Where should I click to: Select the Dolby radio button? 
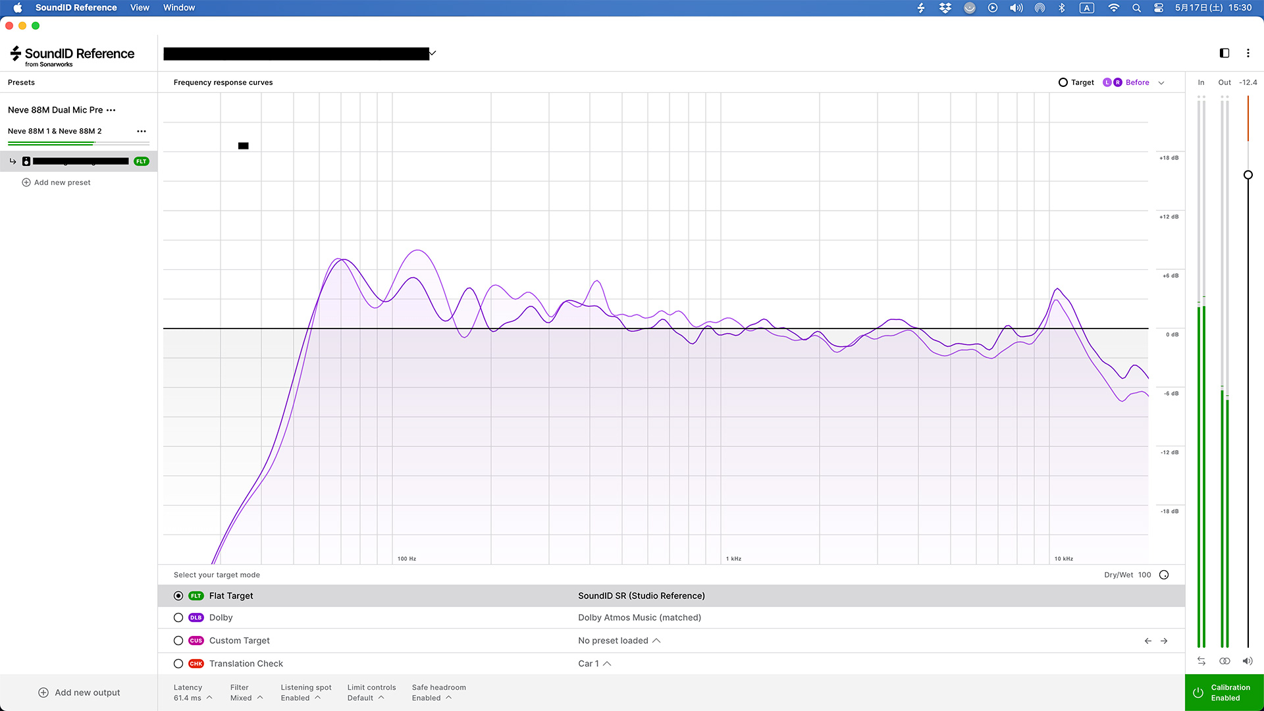click(x=178, y=618)
